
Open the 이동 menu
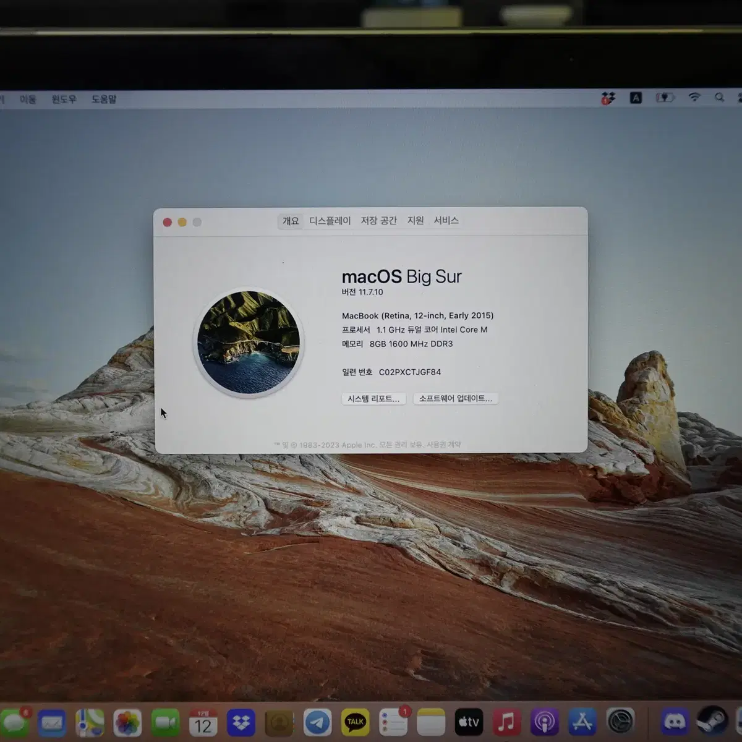(x=28, y=99)
